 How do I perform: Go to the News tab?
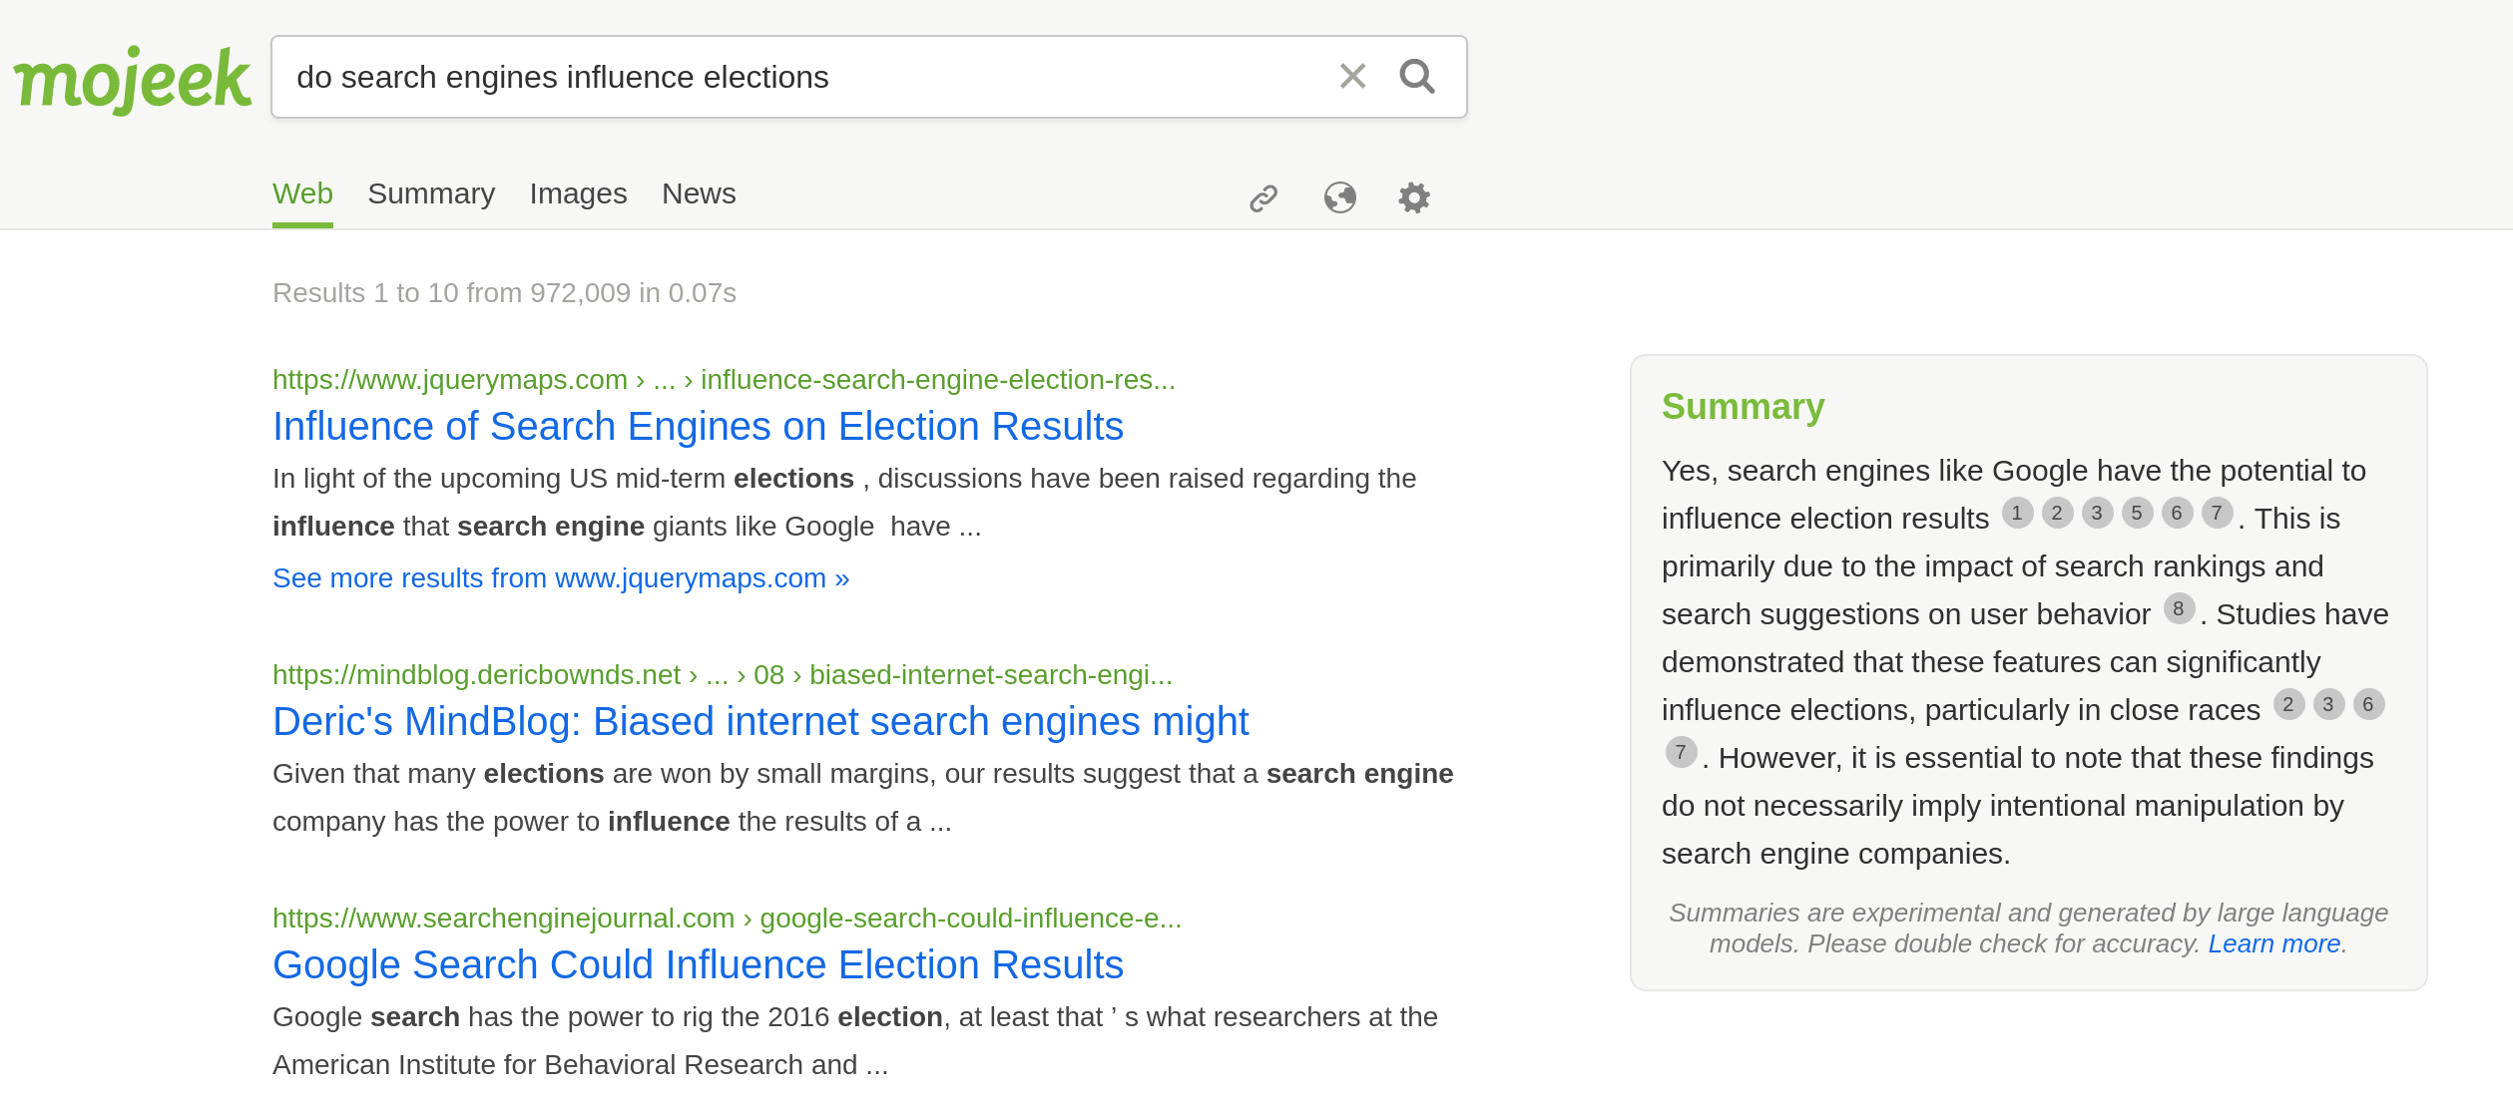click(x=699, y=193)
